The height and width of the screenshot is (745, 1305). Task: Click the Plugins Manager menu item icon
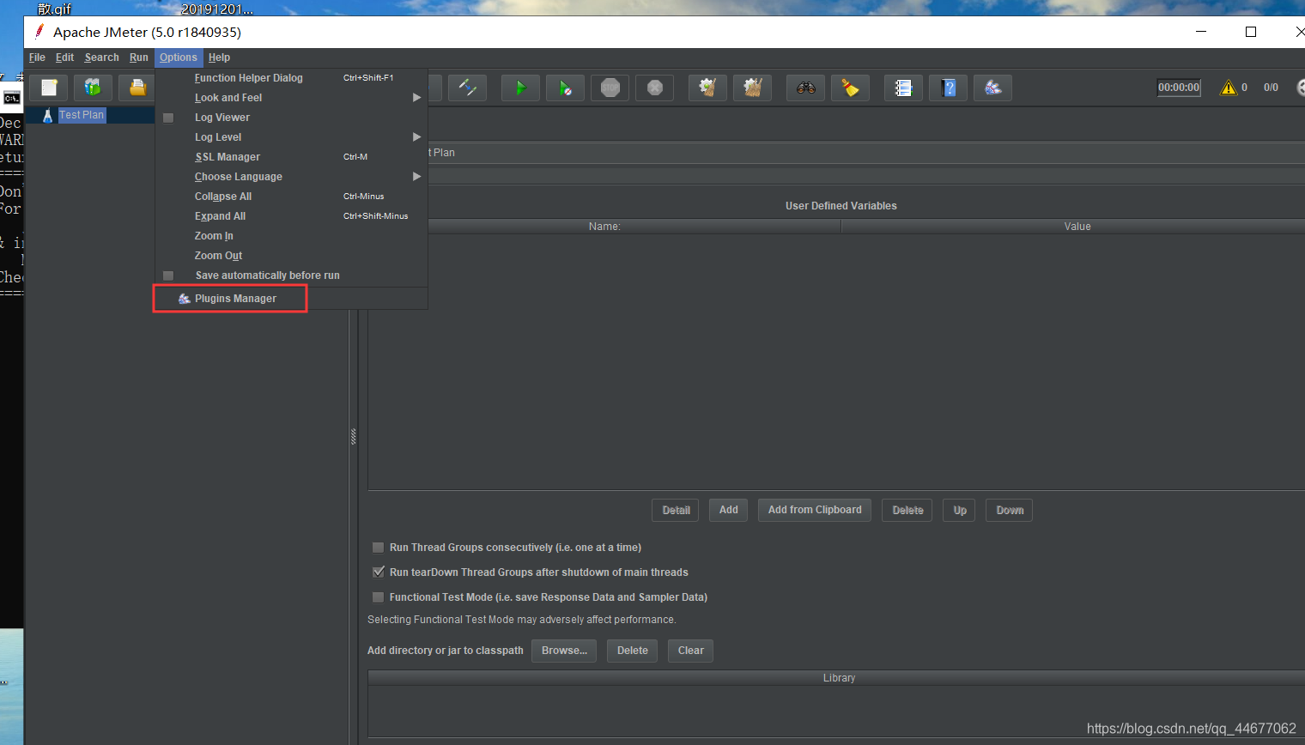[x=184, y=299]
